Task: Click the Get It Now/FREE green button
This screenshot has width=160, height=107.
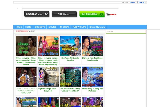Action: [x=92, y=14]
